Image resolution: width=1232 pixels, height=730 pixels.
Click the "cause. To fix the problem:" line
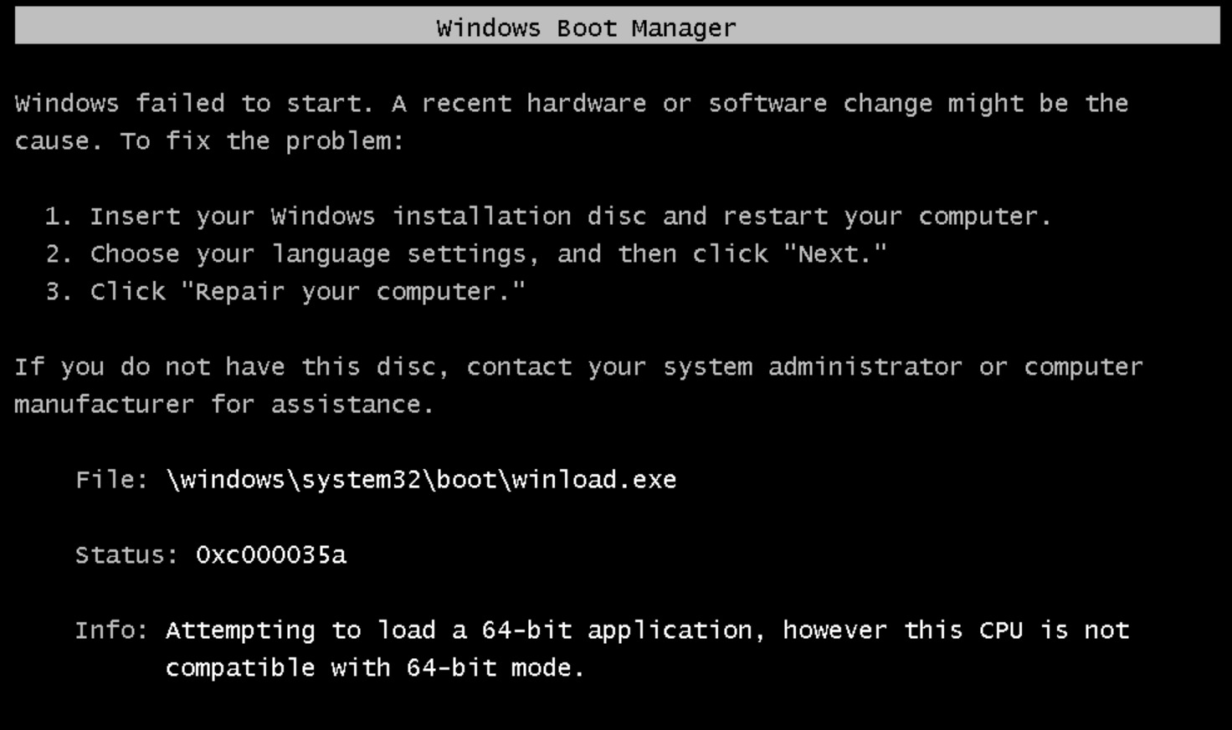(x=209, y=141)
